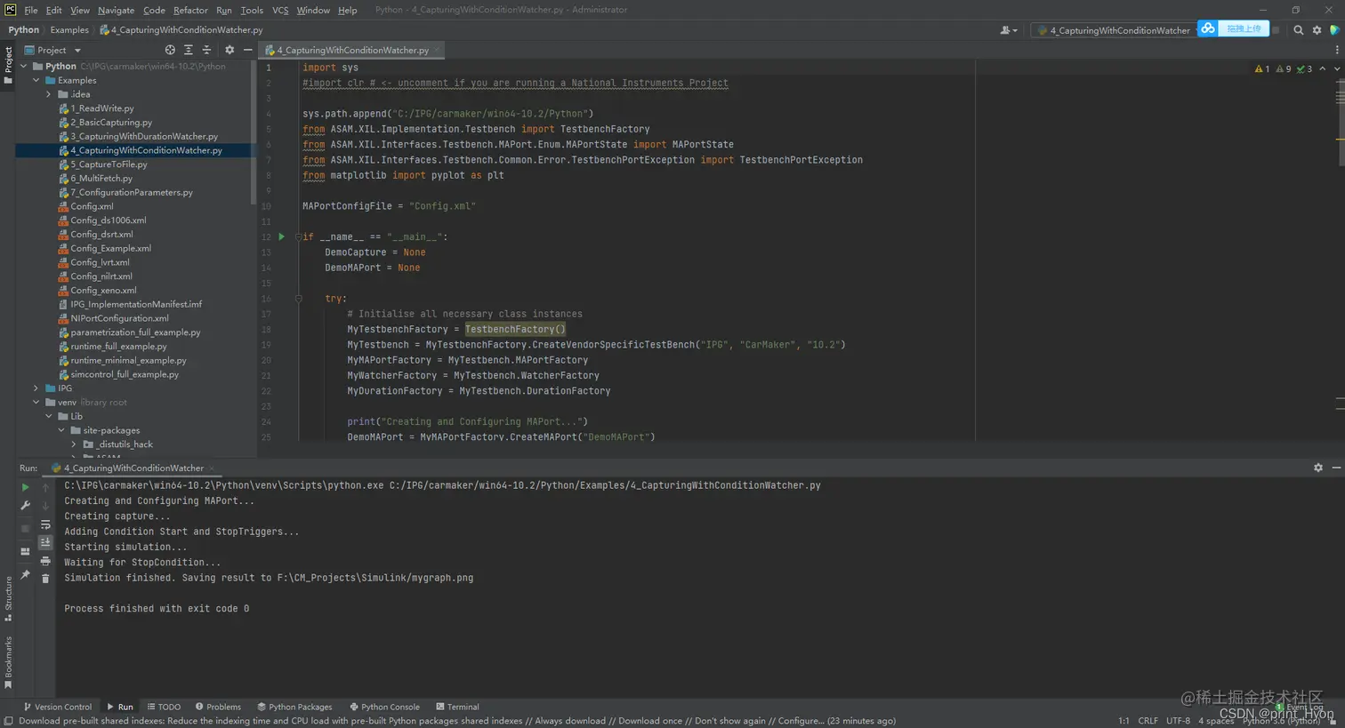
Task: Toggle the Project side tab
Action: tap(8, 66)
